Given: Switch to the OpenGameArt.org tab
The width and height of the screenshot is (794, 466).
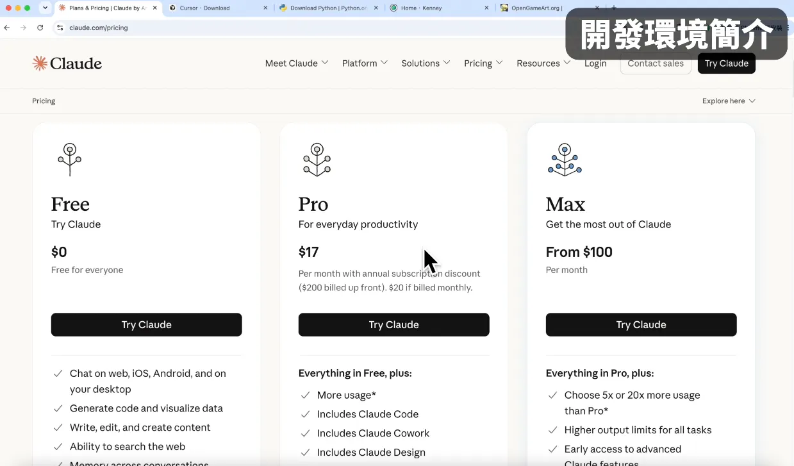Looking at the screenshot, I should click(x=550, y=8).
